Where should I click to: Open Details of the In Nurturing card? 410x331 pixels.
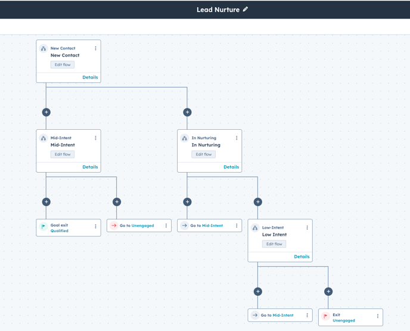pyautogui.click(x=231, y=167)
